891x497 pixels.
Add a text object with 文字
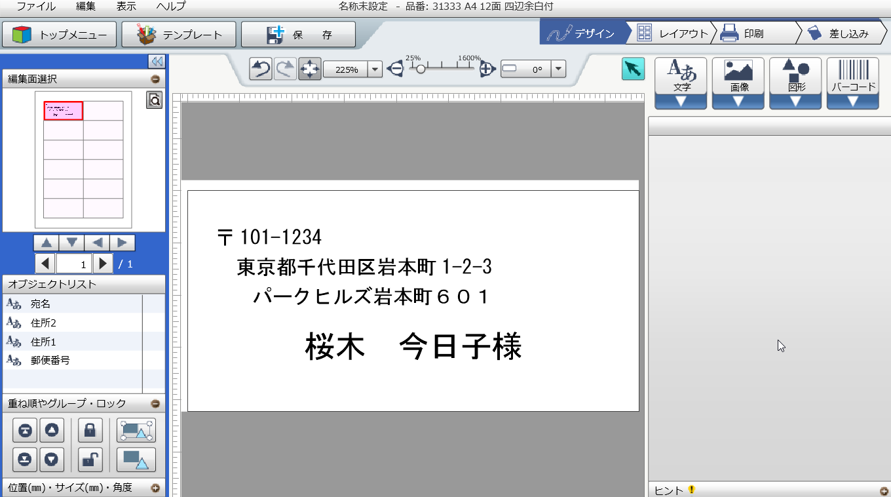tap(681, 76)
